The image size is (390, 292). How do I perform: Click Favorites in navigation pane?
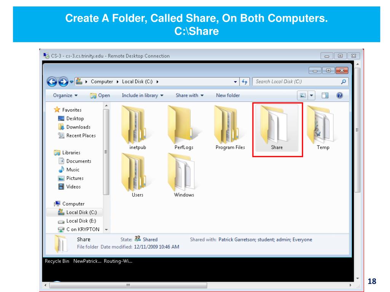[68, 110]
